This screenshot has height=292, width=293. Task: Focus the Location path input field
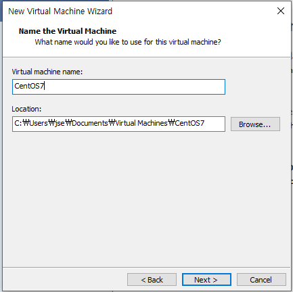(x=118, y=124)
